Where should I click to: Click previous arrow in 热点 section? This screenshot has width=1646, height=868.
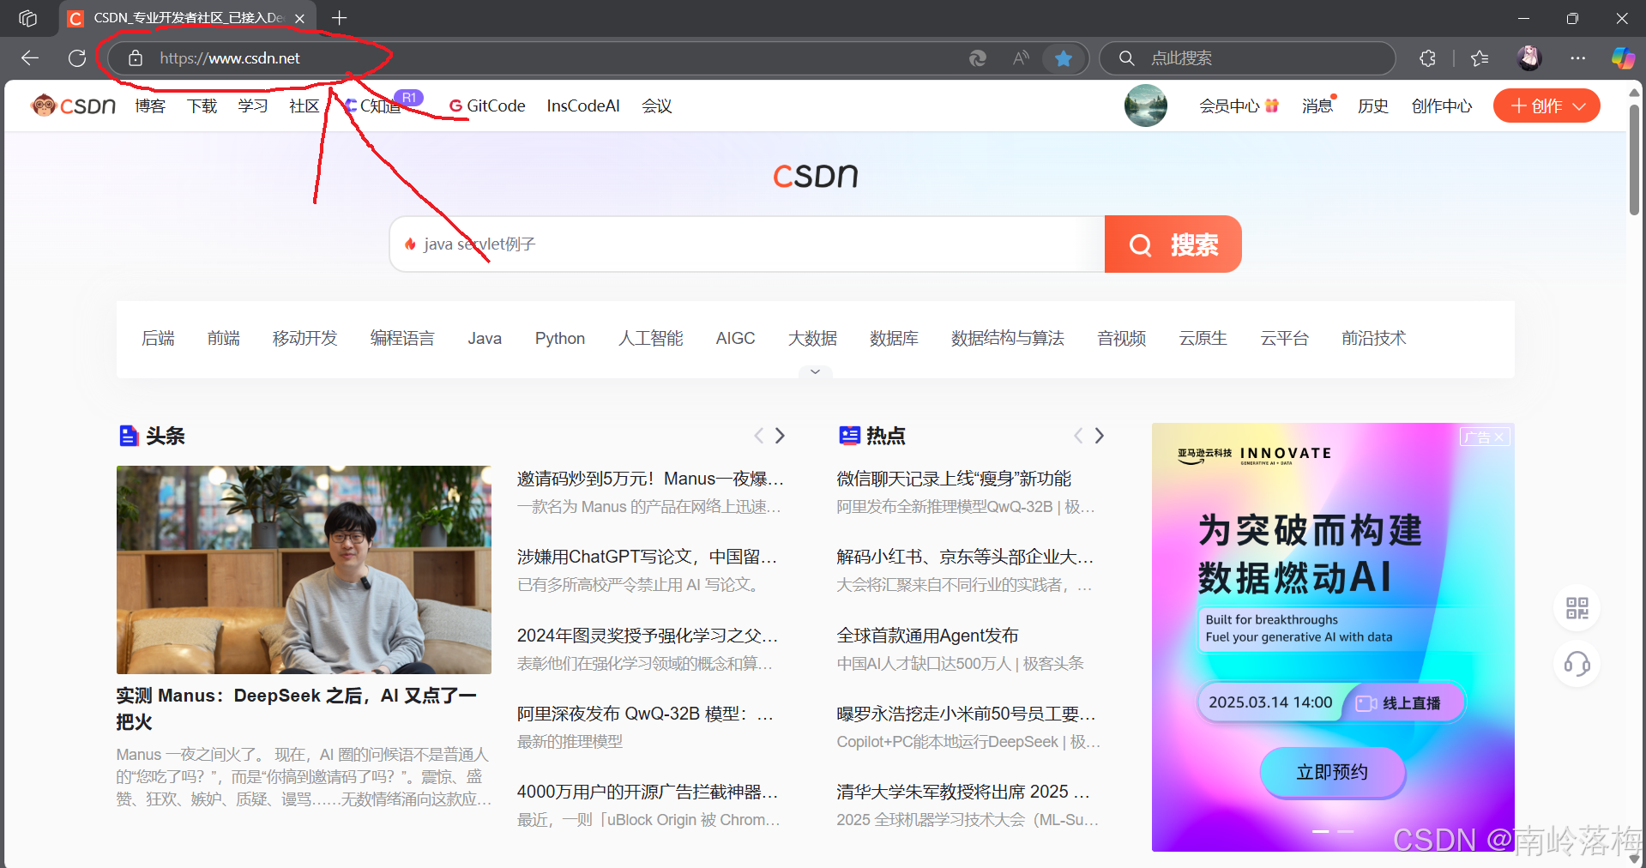[1078, 436]
